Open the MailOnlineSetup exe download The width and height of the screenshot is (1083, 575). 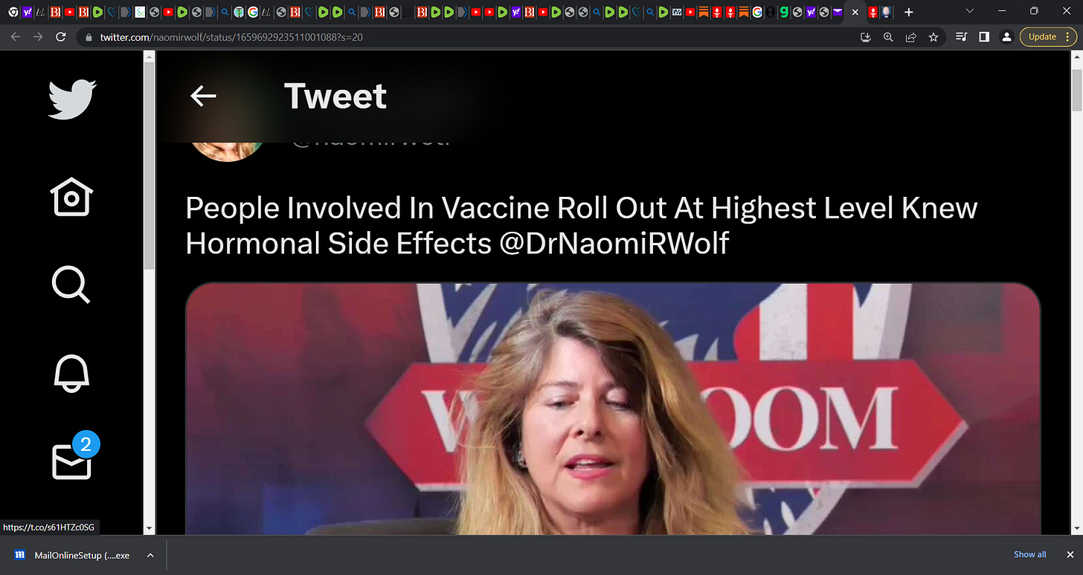click(x=73, y=555)
